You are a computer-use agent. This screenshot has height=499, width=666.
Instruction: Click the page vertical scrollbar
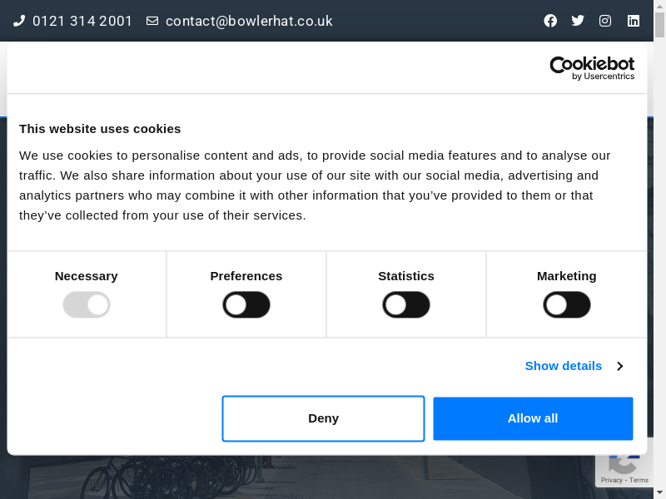tap(660, 249)
